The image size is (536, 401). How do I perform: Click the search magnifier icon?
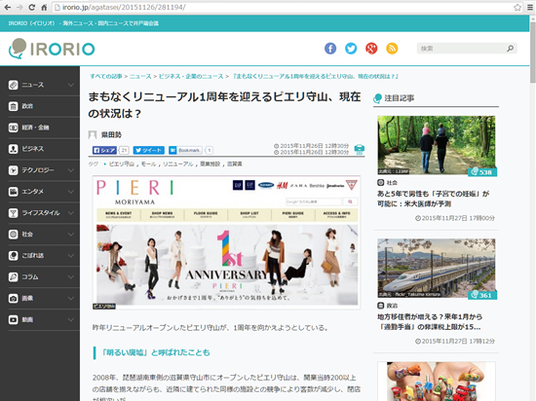(x=510, y=49)
